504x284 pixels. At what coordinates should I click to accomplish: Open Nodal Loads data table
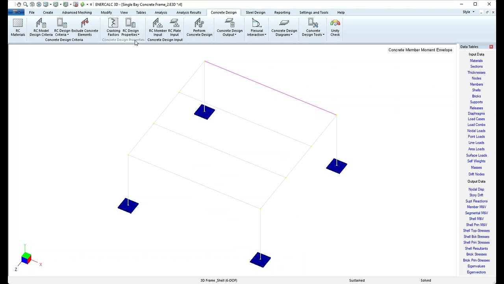coord(476,131)
